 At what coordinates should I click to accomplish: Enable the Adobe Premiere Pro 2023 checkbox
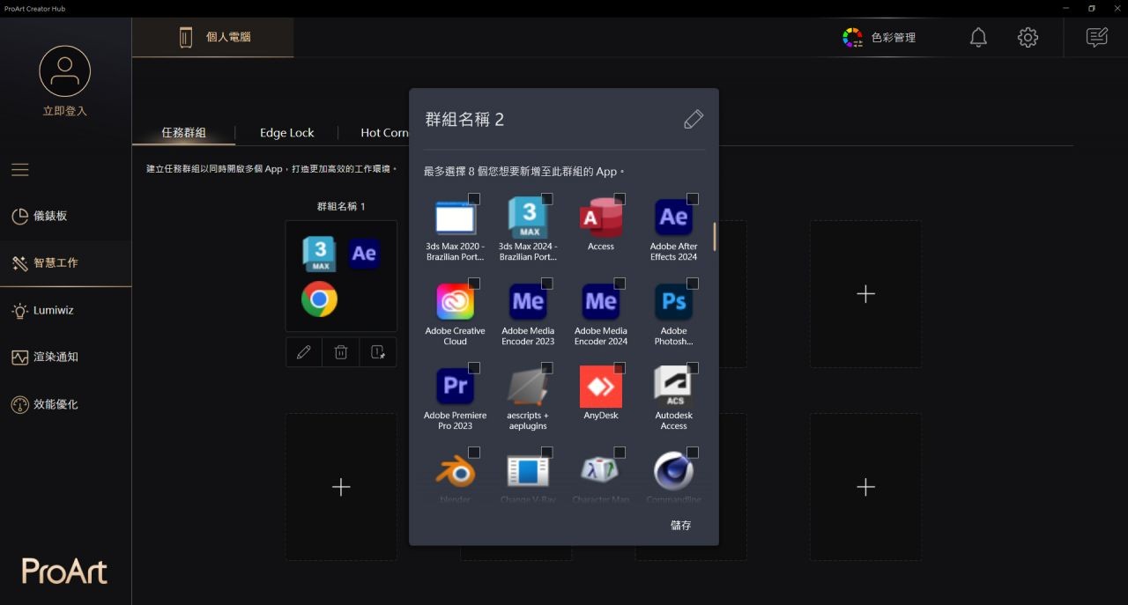474,368
